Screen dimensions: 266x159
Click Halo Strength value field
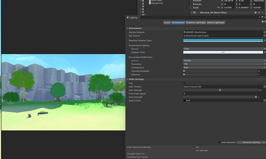tap(262, 90)
